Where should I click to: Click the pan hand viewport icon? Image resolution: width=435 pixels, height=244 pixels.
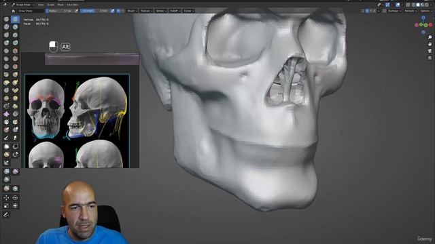[x=430, y=44]
